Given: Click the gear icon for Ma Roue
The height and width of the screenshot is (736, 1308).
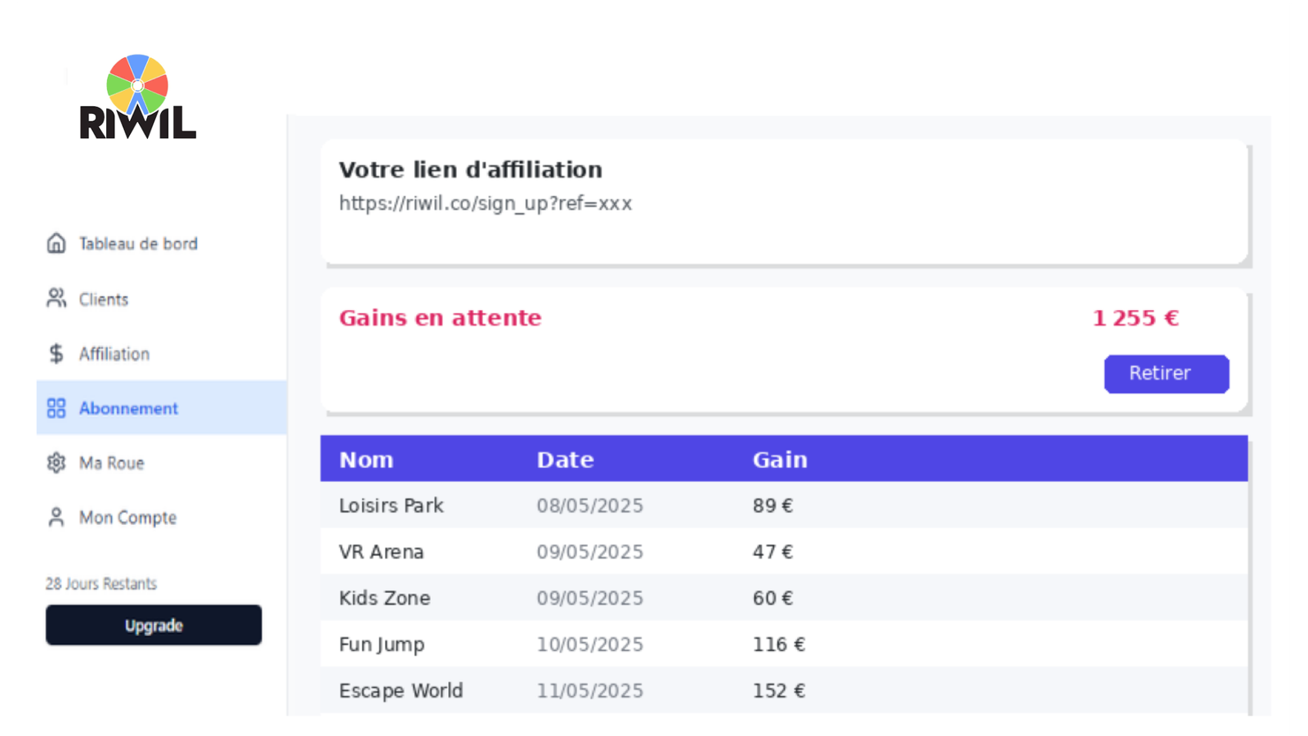Looking at the screenshot, I should (x=56, y=463).
